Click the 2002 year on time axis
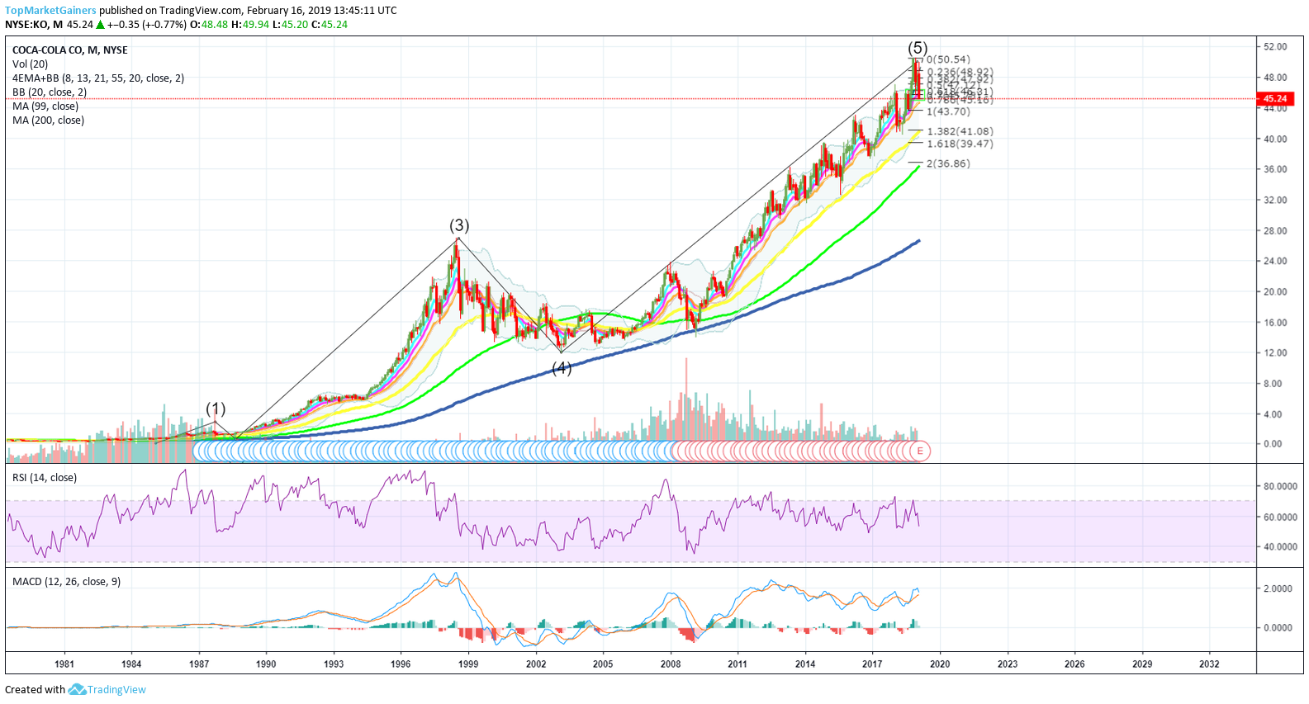 [x=536, y=664]
